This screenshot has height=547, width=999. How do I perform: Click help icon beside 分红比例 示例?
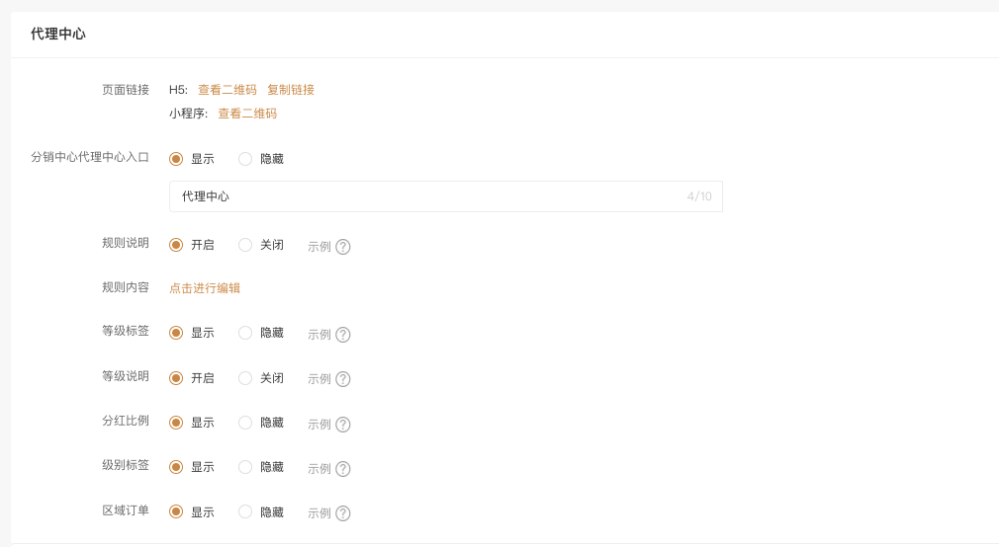tap(343, 425)
